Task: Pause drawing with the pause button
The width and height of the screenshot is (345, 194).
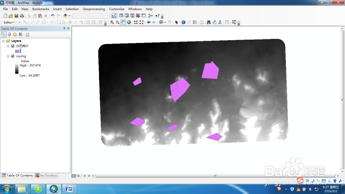Action: click(x=89, y=176)
